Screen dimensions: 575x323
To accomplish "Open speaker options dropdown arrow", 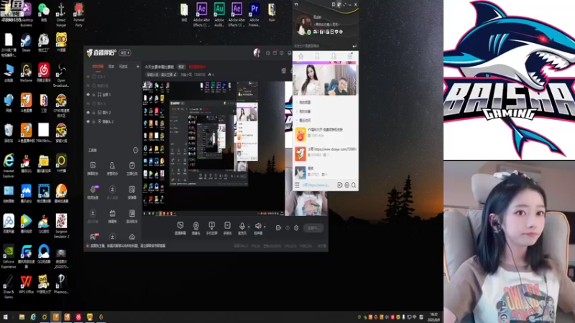I will (264, 227).
